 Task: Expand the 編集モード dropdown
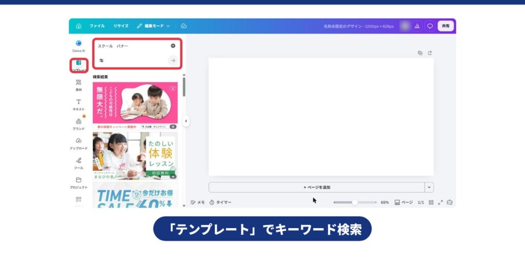[153, 26]
